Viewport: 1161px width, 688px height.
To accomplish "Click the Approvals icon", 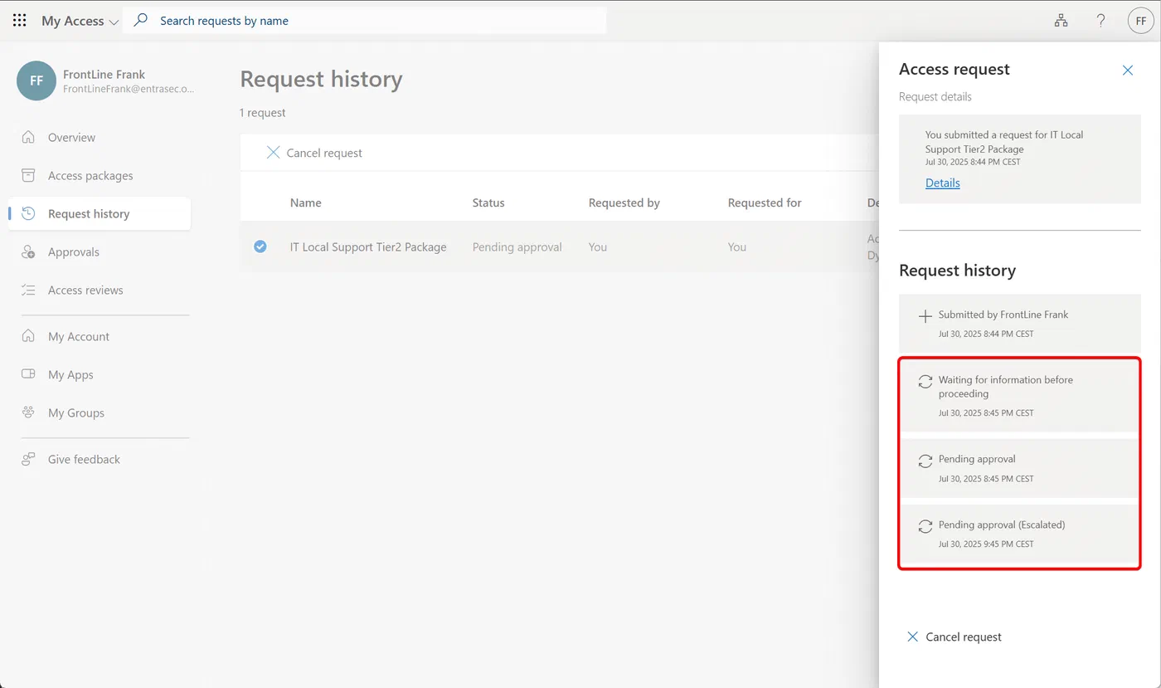I will pyautogui.click(x=28, y=251).
